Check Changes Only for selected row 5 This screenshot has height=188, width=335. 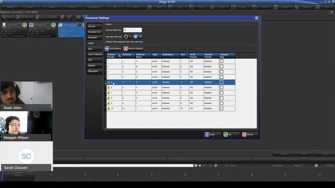(221, 83)
